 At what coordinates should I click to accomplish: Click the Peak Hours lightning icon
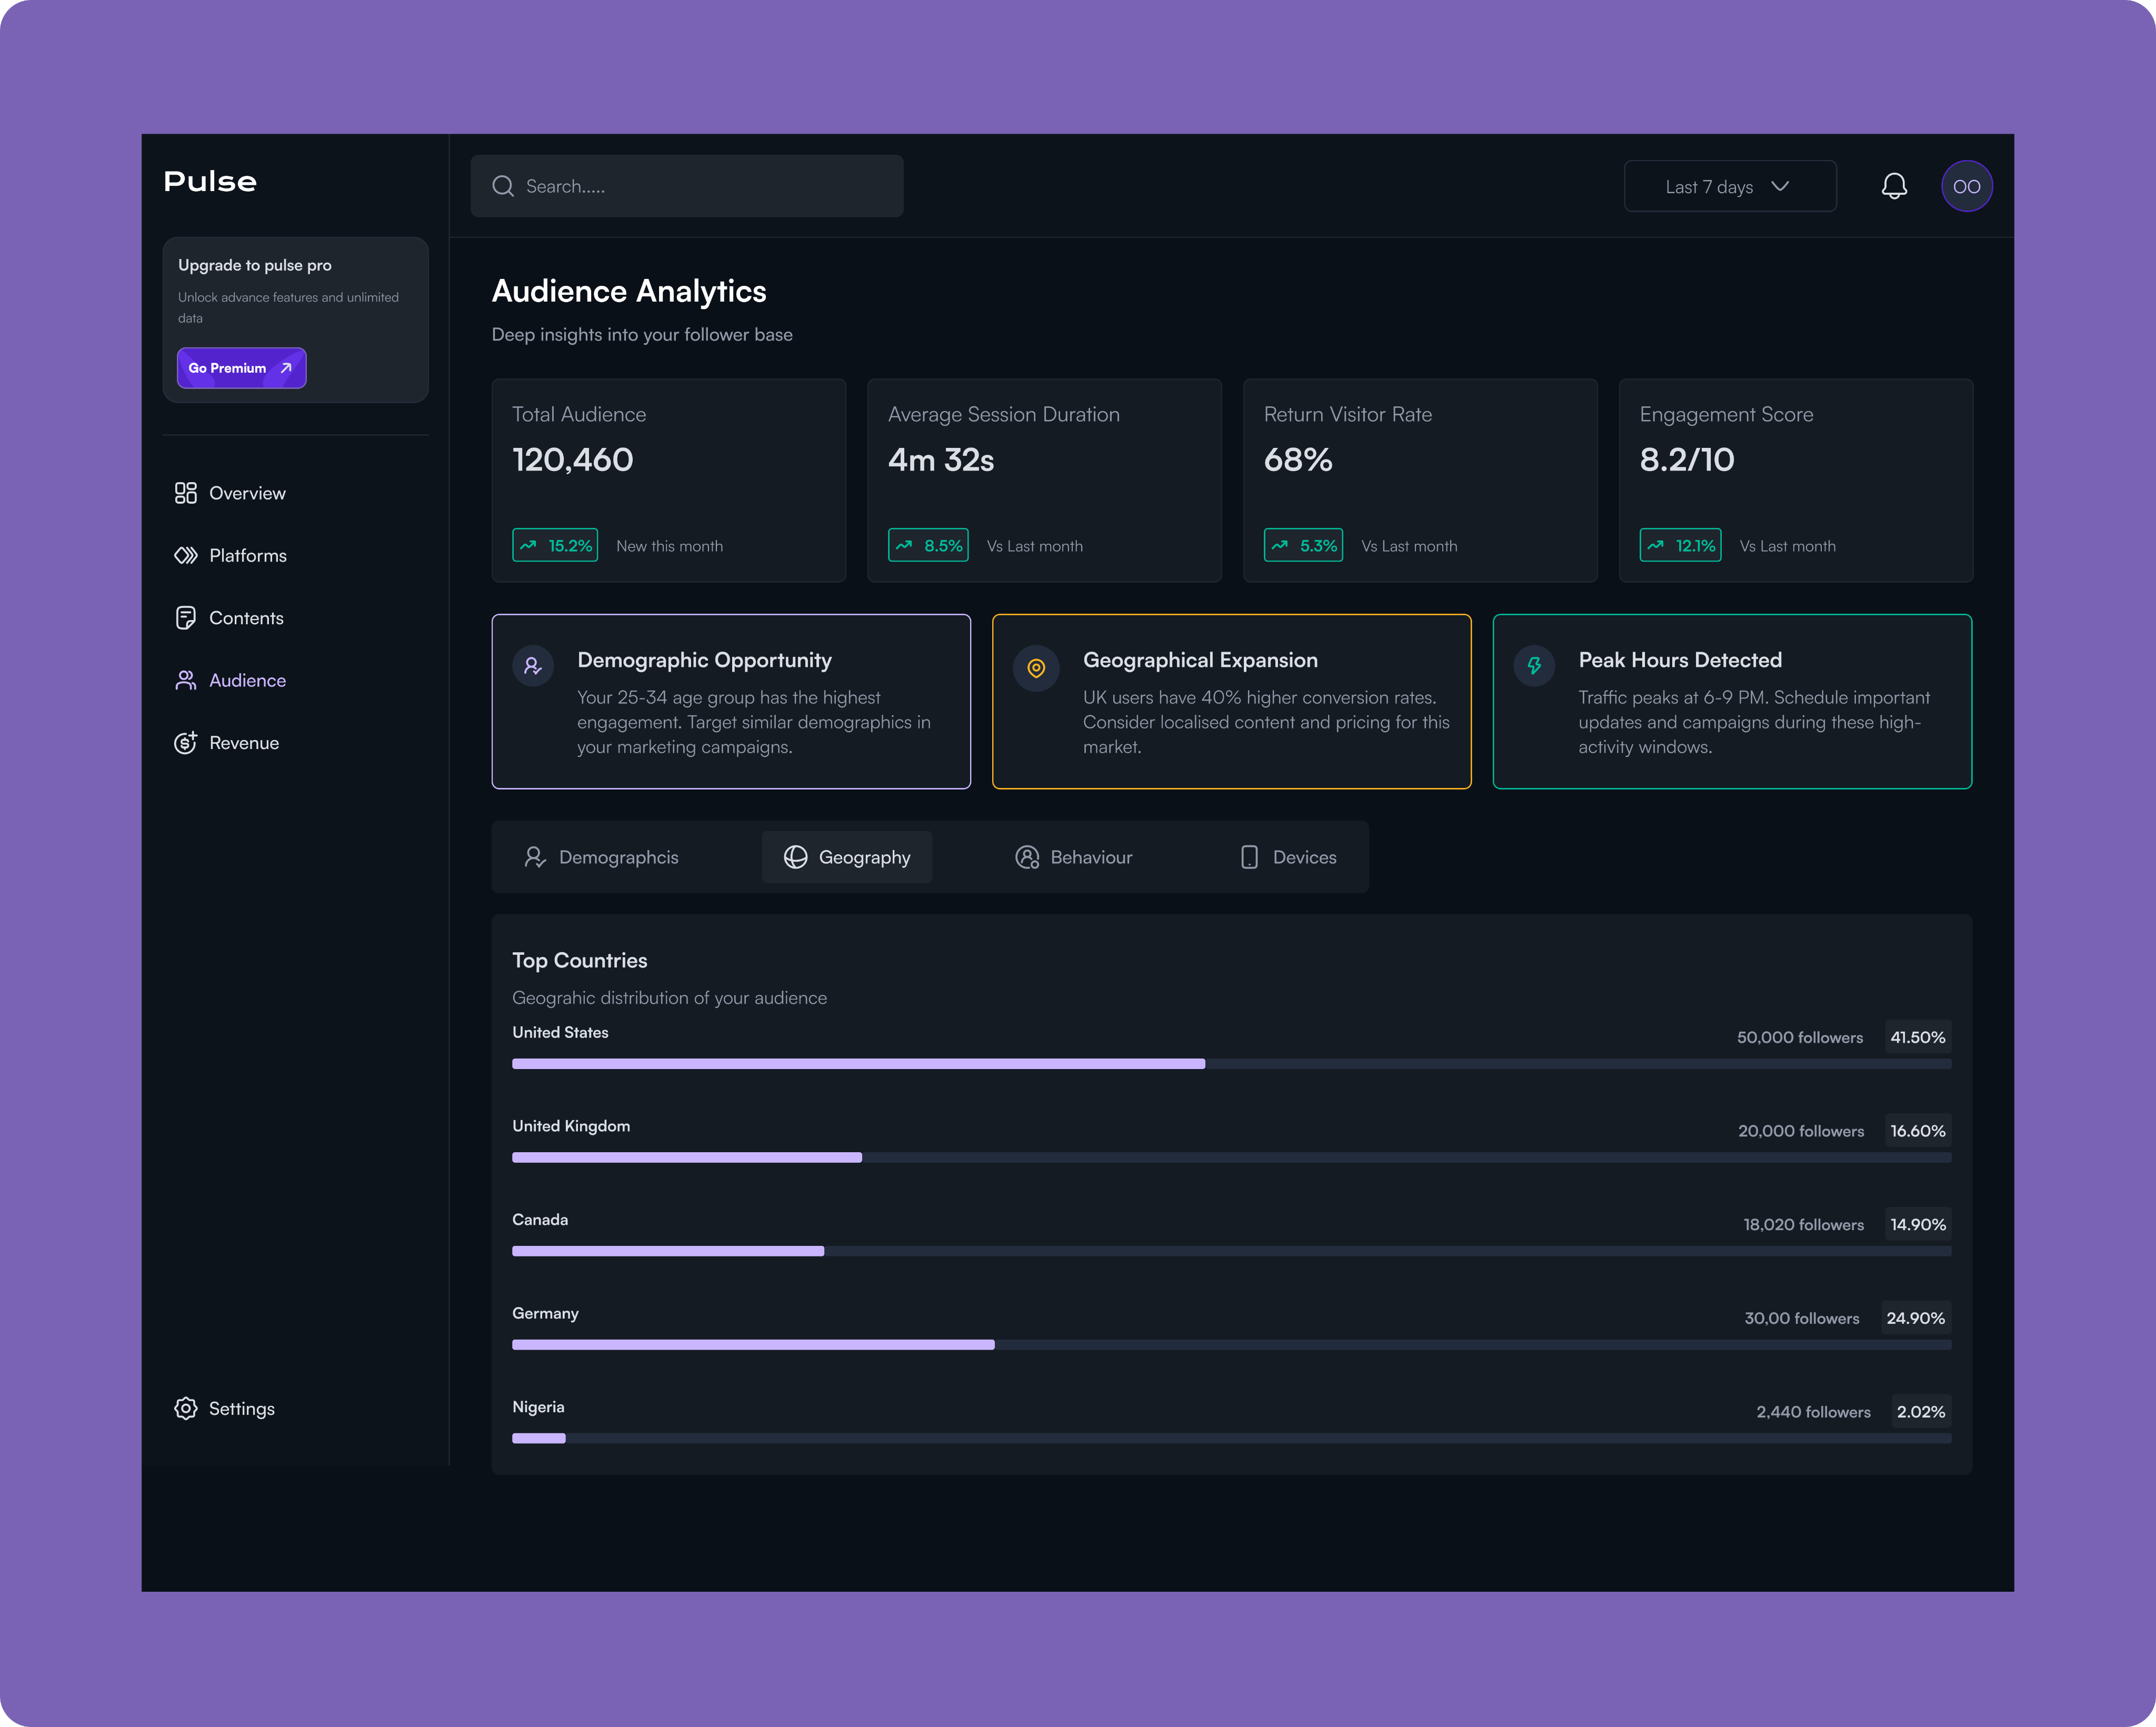[1533, 665]
